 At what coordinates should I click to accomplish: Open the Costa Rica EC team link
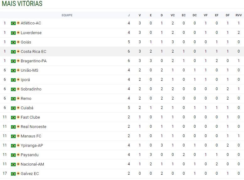point(33,51)
